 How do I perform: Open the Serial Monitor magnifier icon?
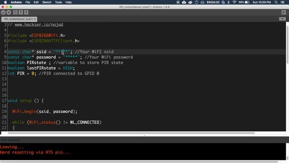[284, 12]
